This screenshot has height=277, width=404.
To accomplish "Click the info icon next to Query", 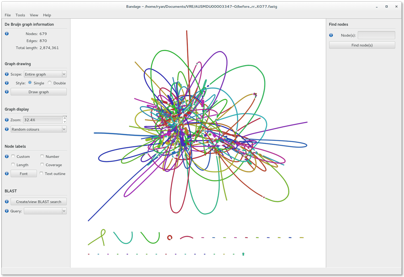I will pyautogui.click(x=7, y=211).
